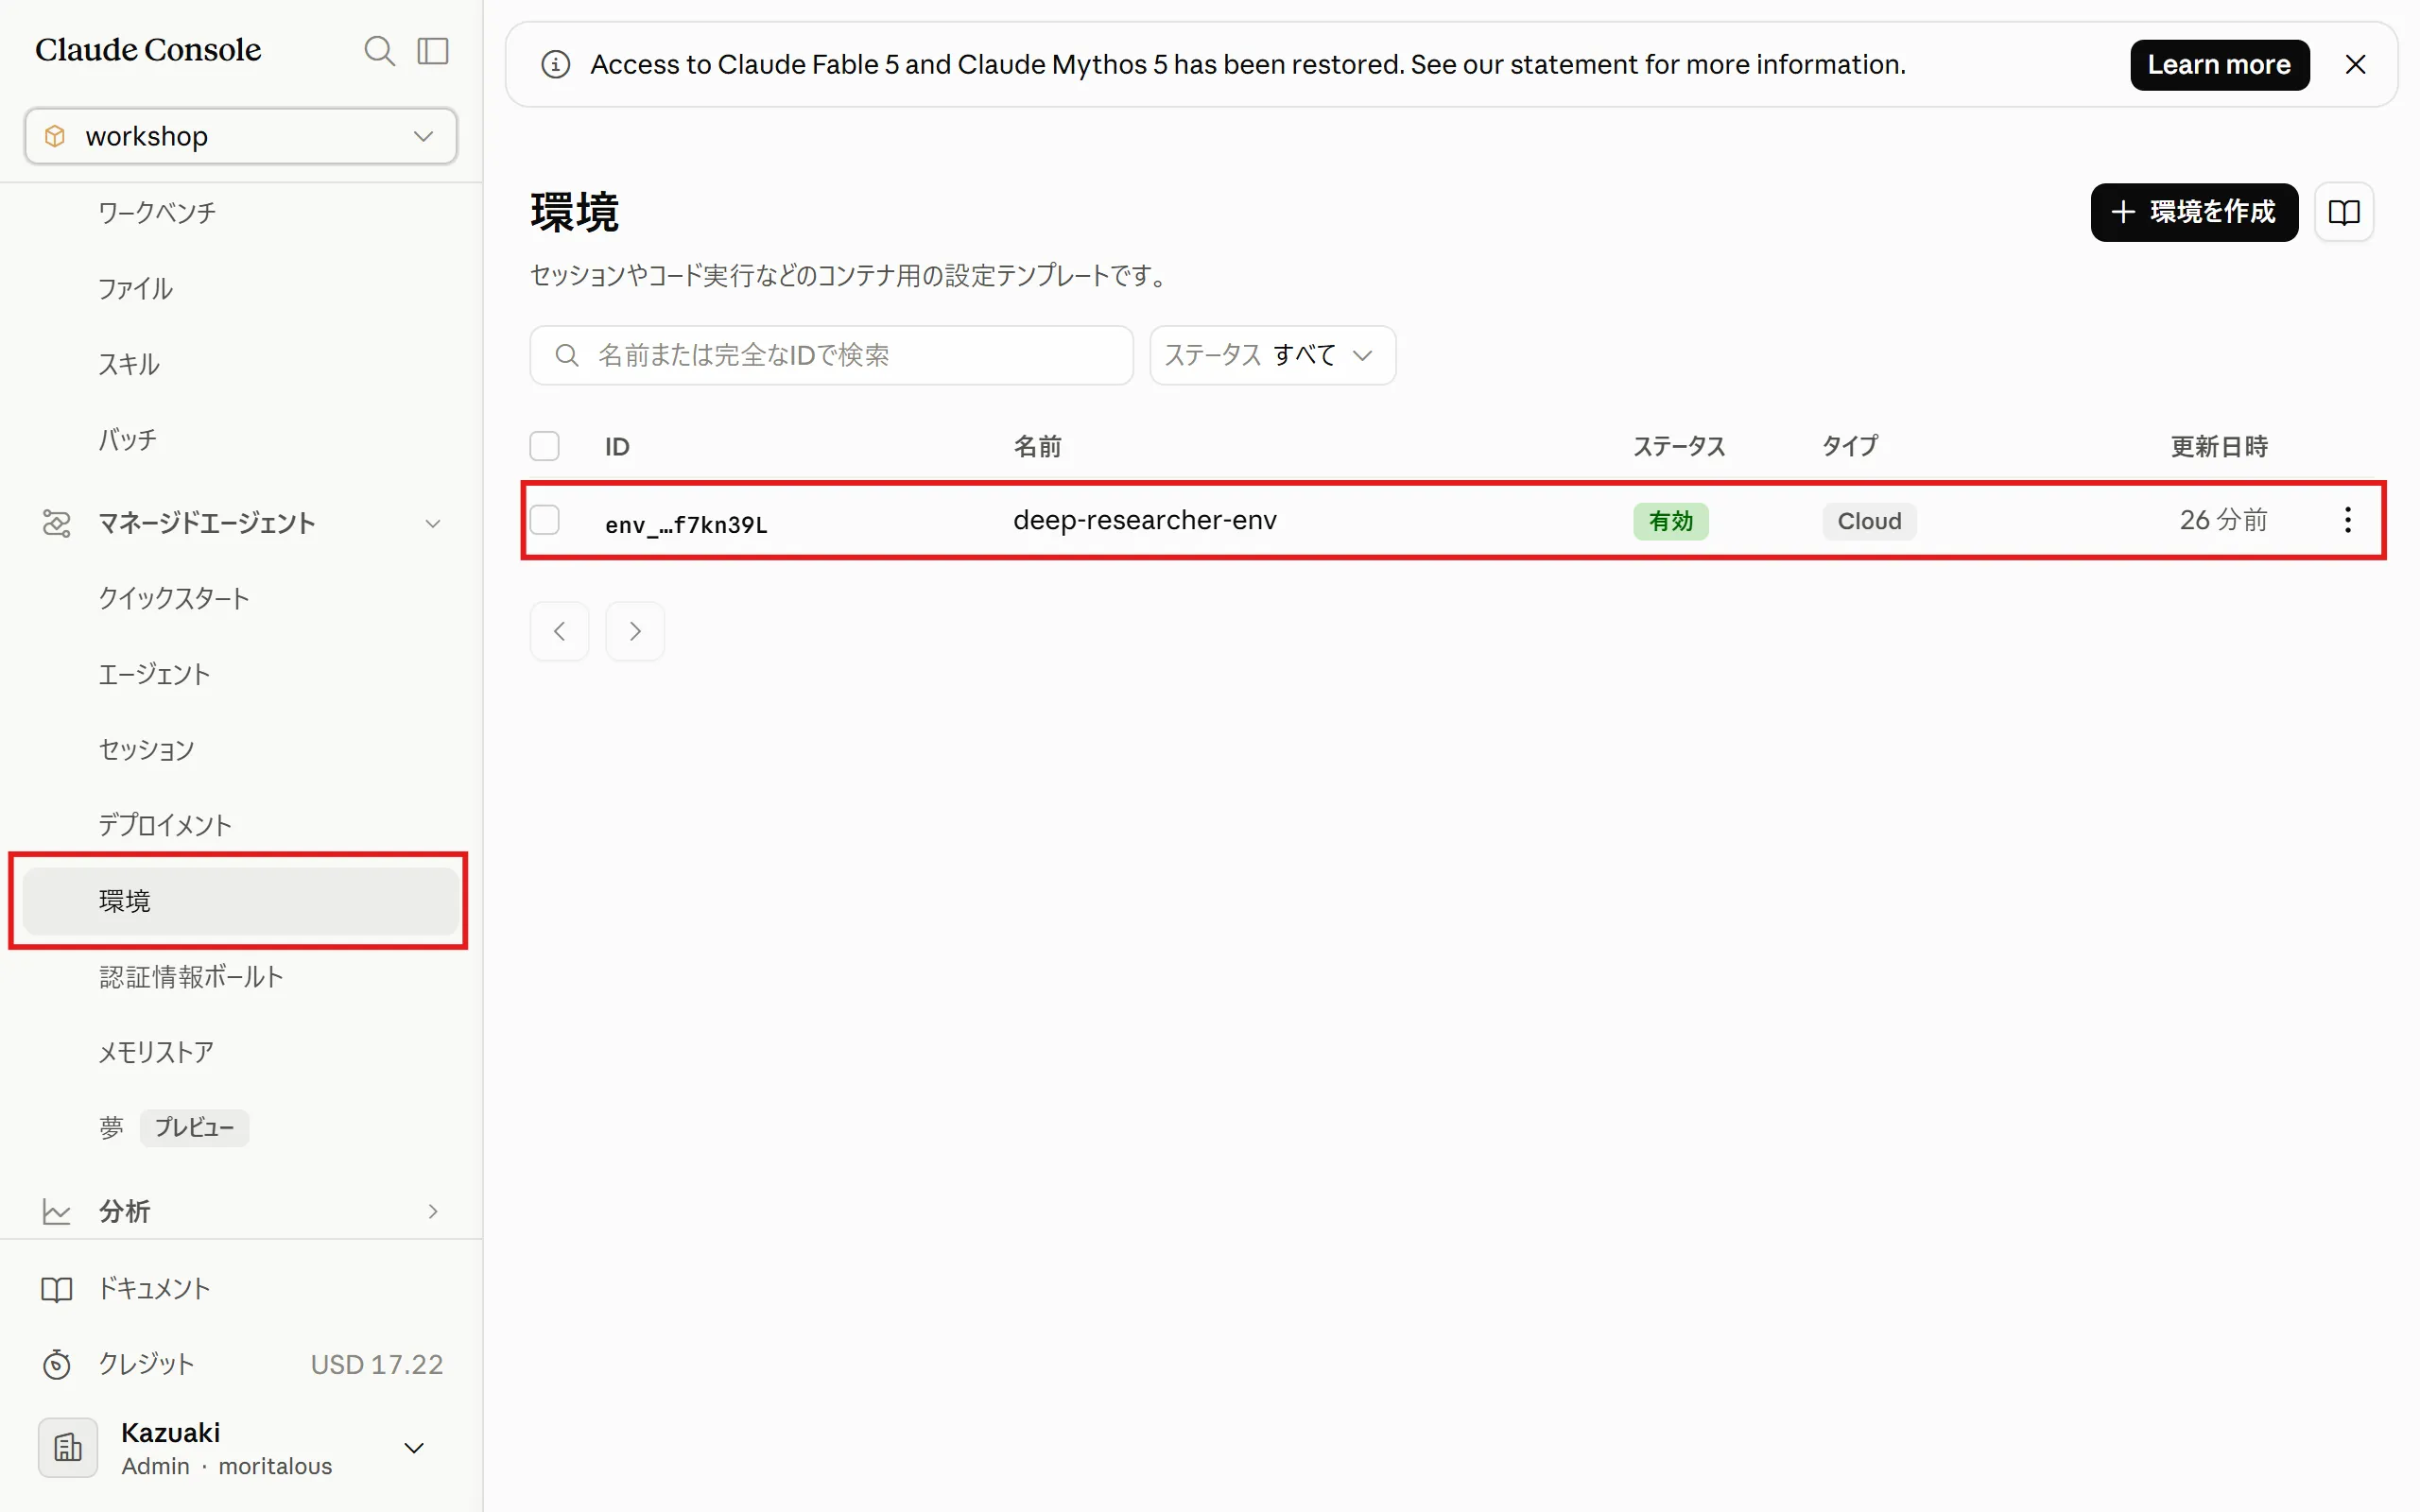This screenshot has width=2420, height=1512.
Task: Click the 26 分前 updated time
Action: pos(2224,520)
